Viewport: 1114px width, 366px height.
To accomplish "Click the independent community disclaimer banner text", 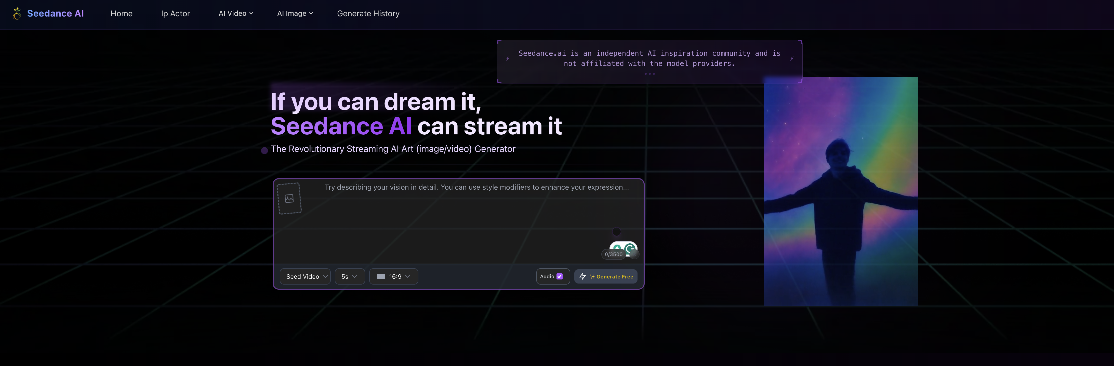I will pos(649,58).
